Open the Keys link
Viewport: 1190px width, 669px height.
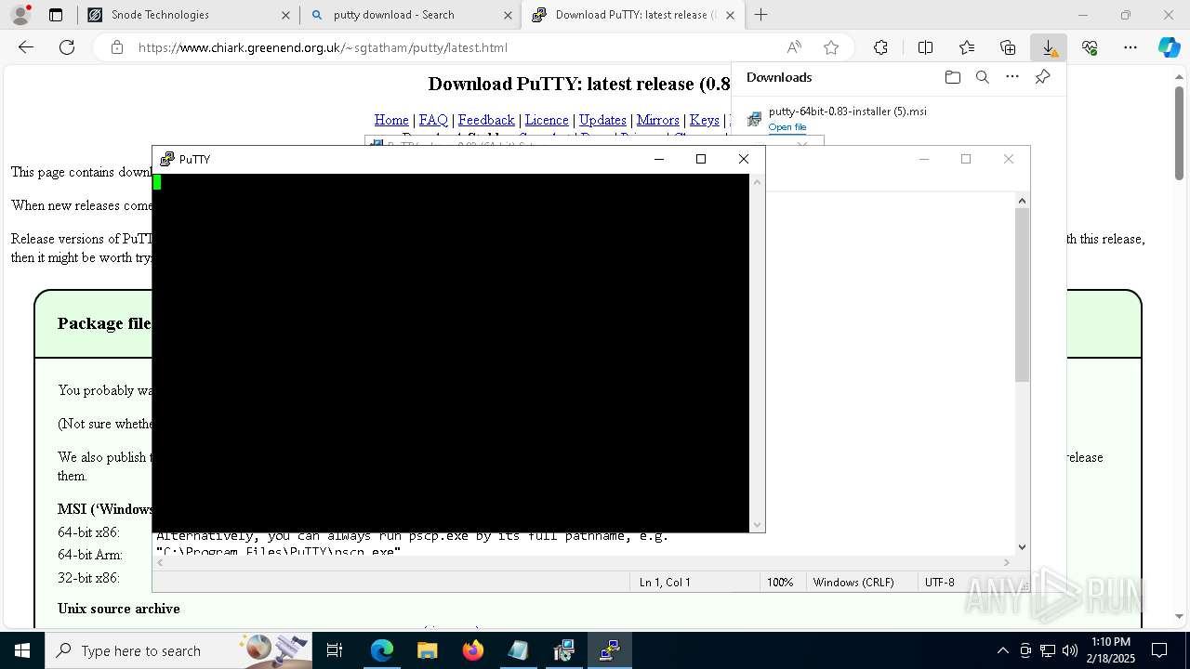[704, 120]
